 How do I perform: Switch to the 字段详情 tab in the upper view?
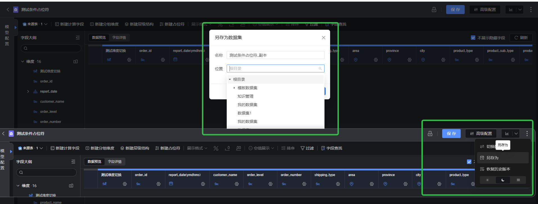coord(119,38)
